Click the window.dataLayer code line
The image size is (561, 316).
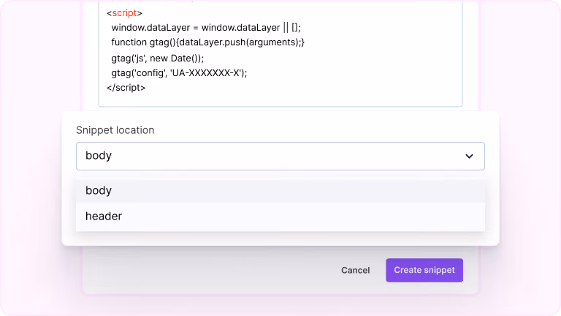(x=206, y=28)
